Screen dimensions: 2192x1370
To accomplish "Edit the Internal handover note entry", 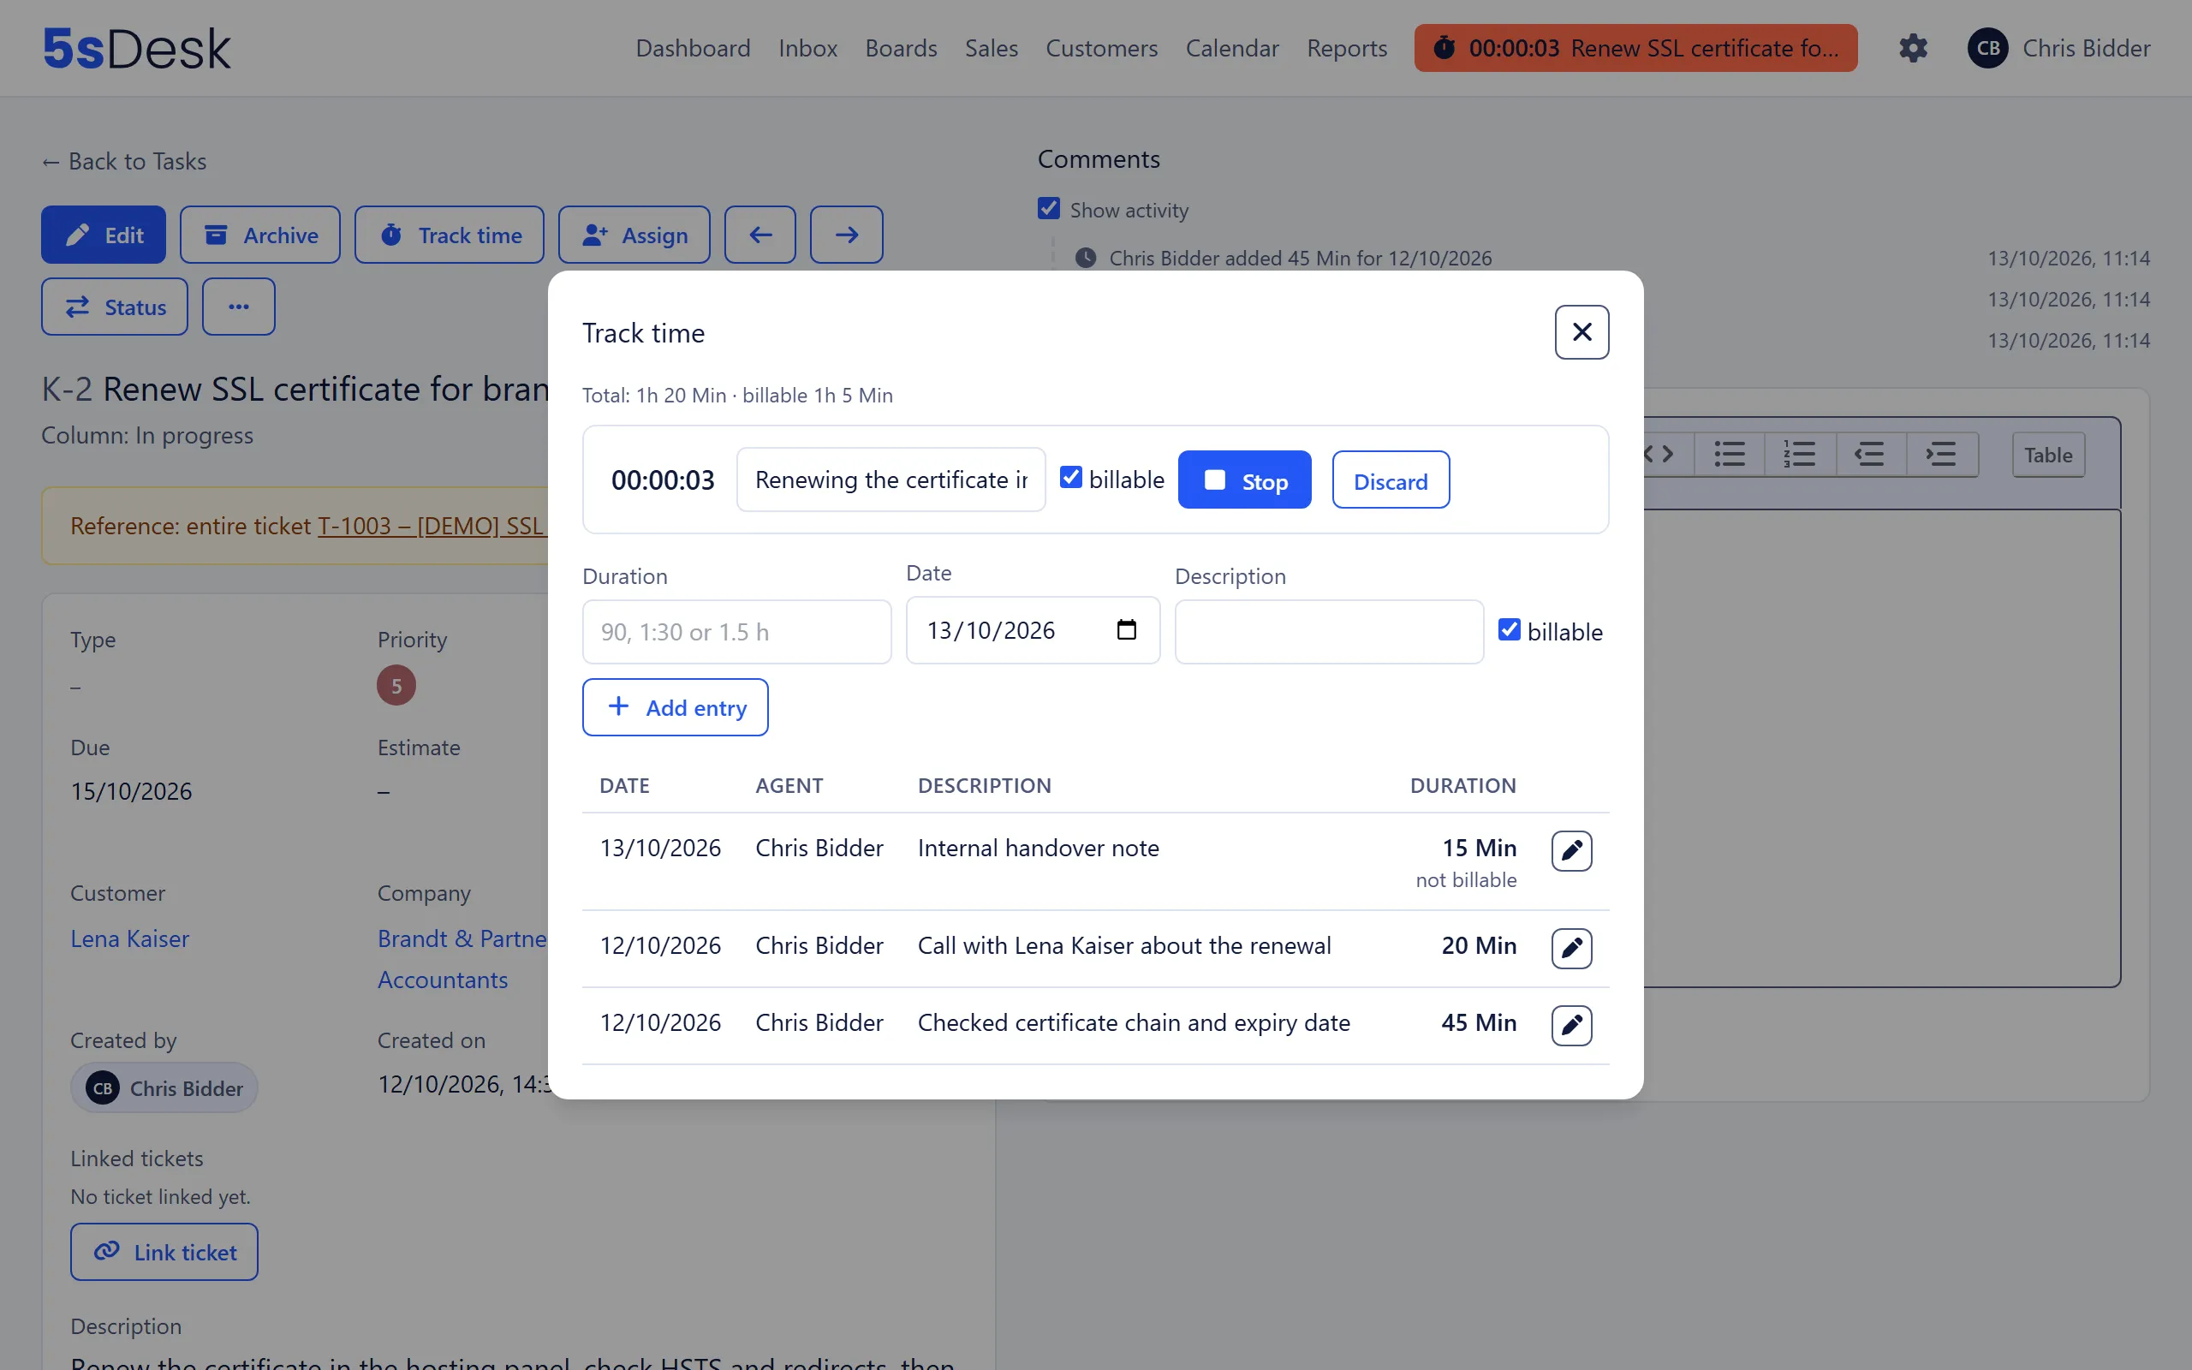I will (x=1571, y=851).
